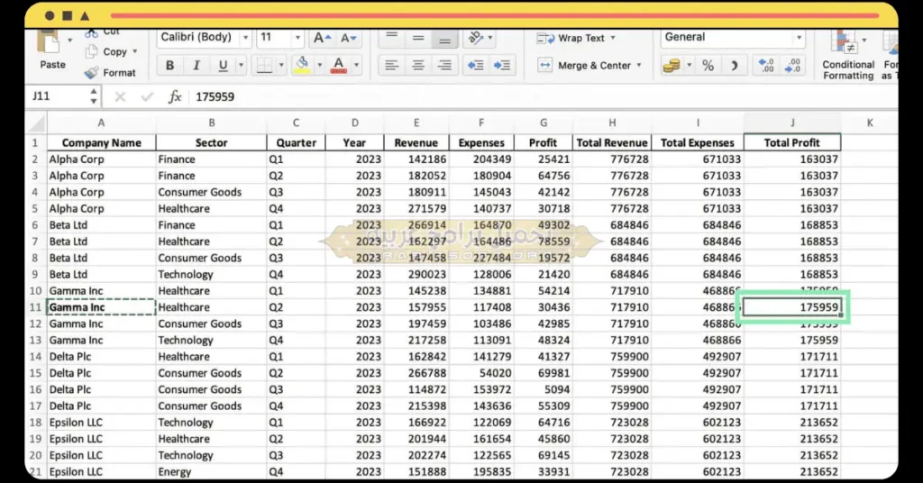
Task: Increase indent
Action: click(501, 65)
